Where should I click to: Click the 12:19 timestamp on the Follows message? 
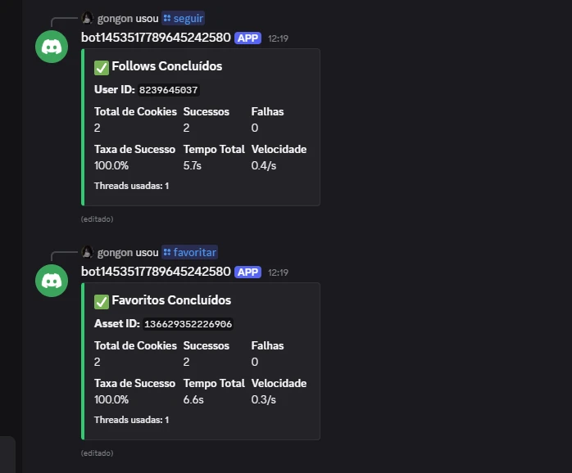pyautogui.click(x=278, y=38)
